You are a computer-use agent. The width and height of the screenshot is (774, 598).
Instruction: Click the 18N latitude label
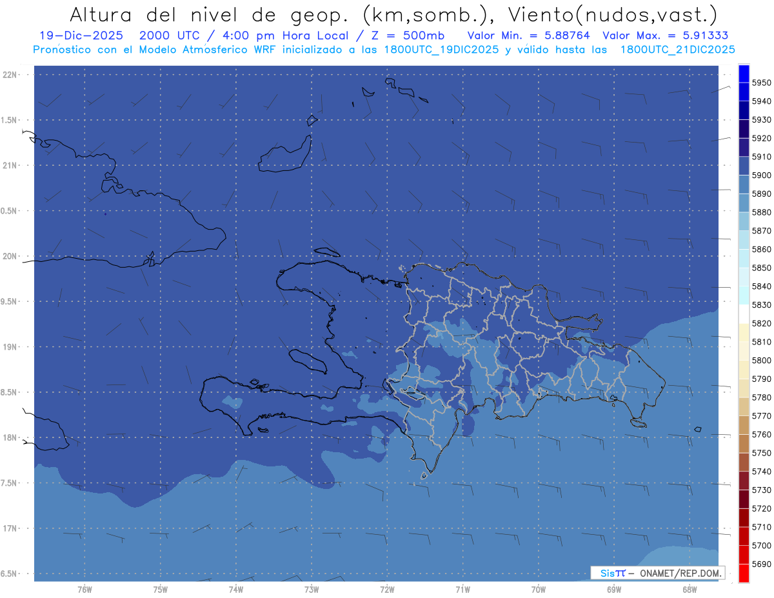coord(10,437)
